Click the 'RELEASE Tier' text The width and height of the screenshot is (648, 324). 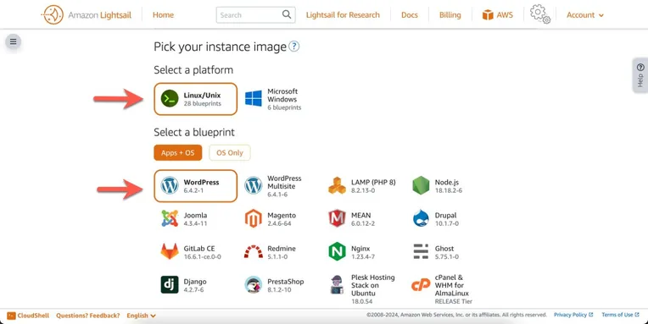point(454,301)
